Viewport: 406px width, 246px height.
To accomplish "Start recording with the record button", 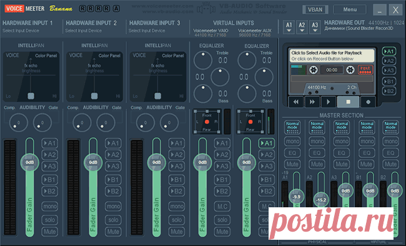I will [368, 102].
